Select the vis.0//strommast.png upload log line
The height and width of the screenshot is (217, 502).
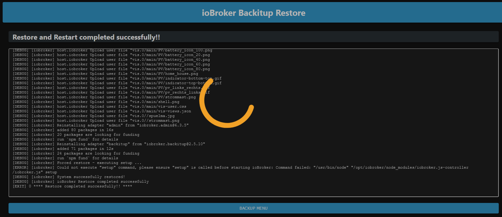(96, 121)
